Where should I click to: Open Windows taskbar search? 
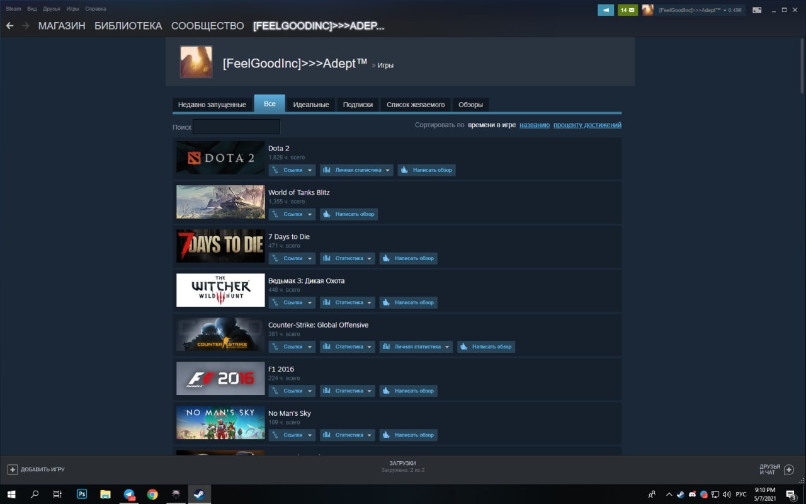tap(35, 495)
